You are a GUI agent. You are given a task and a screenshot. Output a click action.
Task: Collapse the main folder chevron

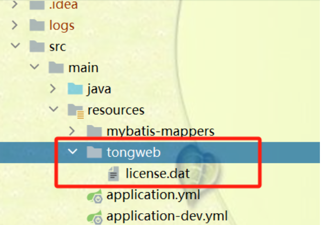pos(34,67)
